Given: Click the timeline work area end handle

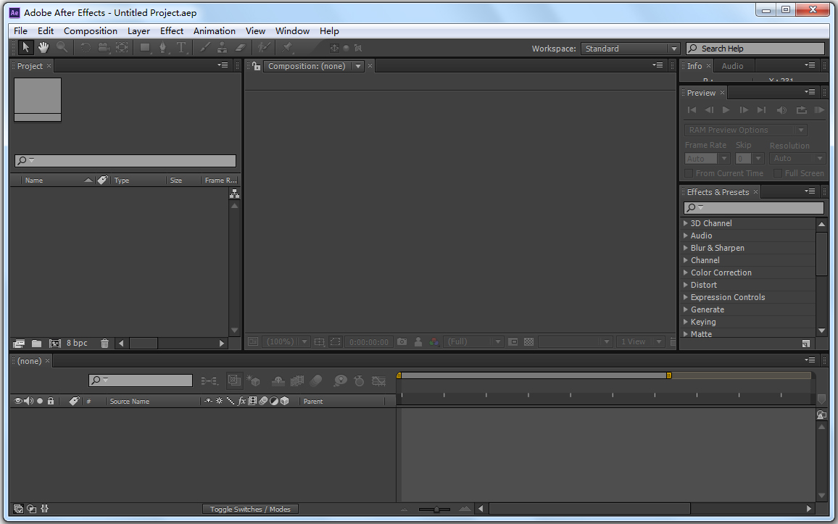Looking at the screenshot, I should point(668,375).
